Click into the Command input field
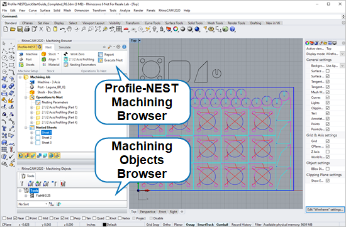346x227 pixels. (x=179, y=16)
